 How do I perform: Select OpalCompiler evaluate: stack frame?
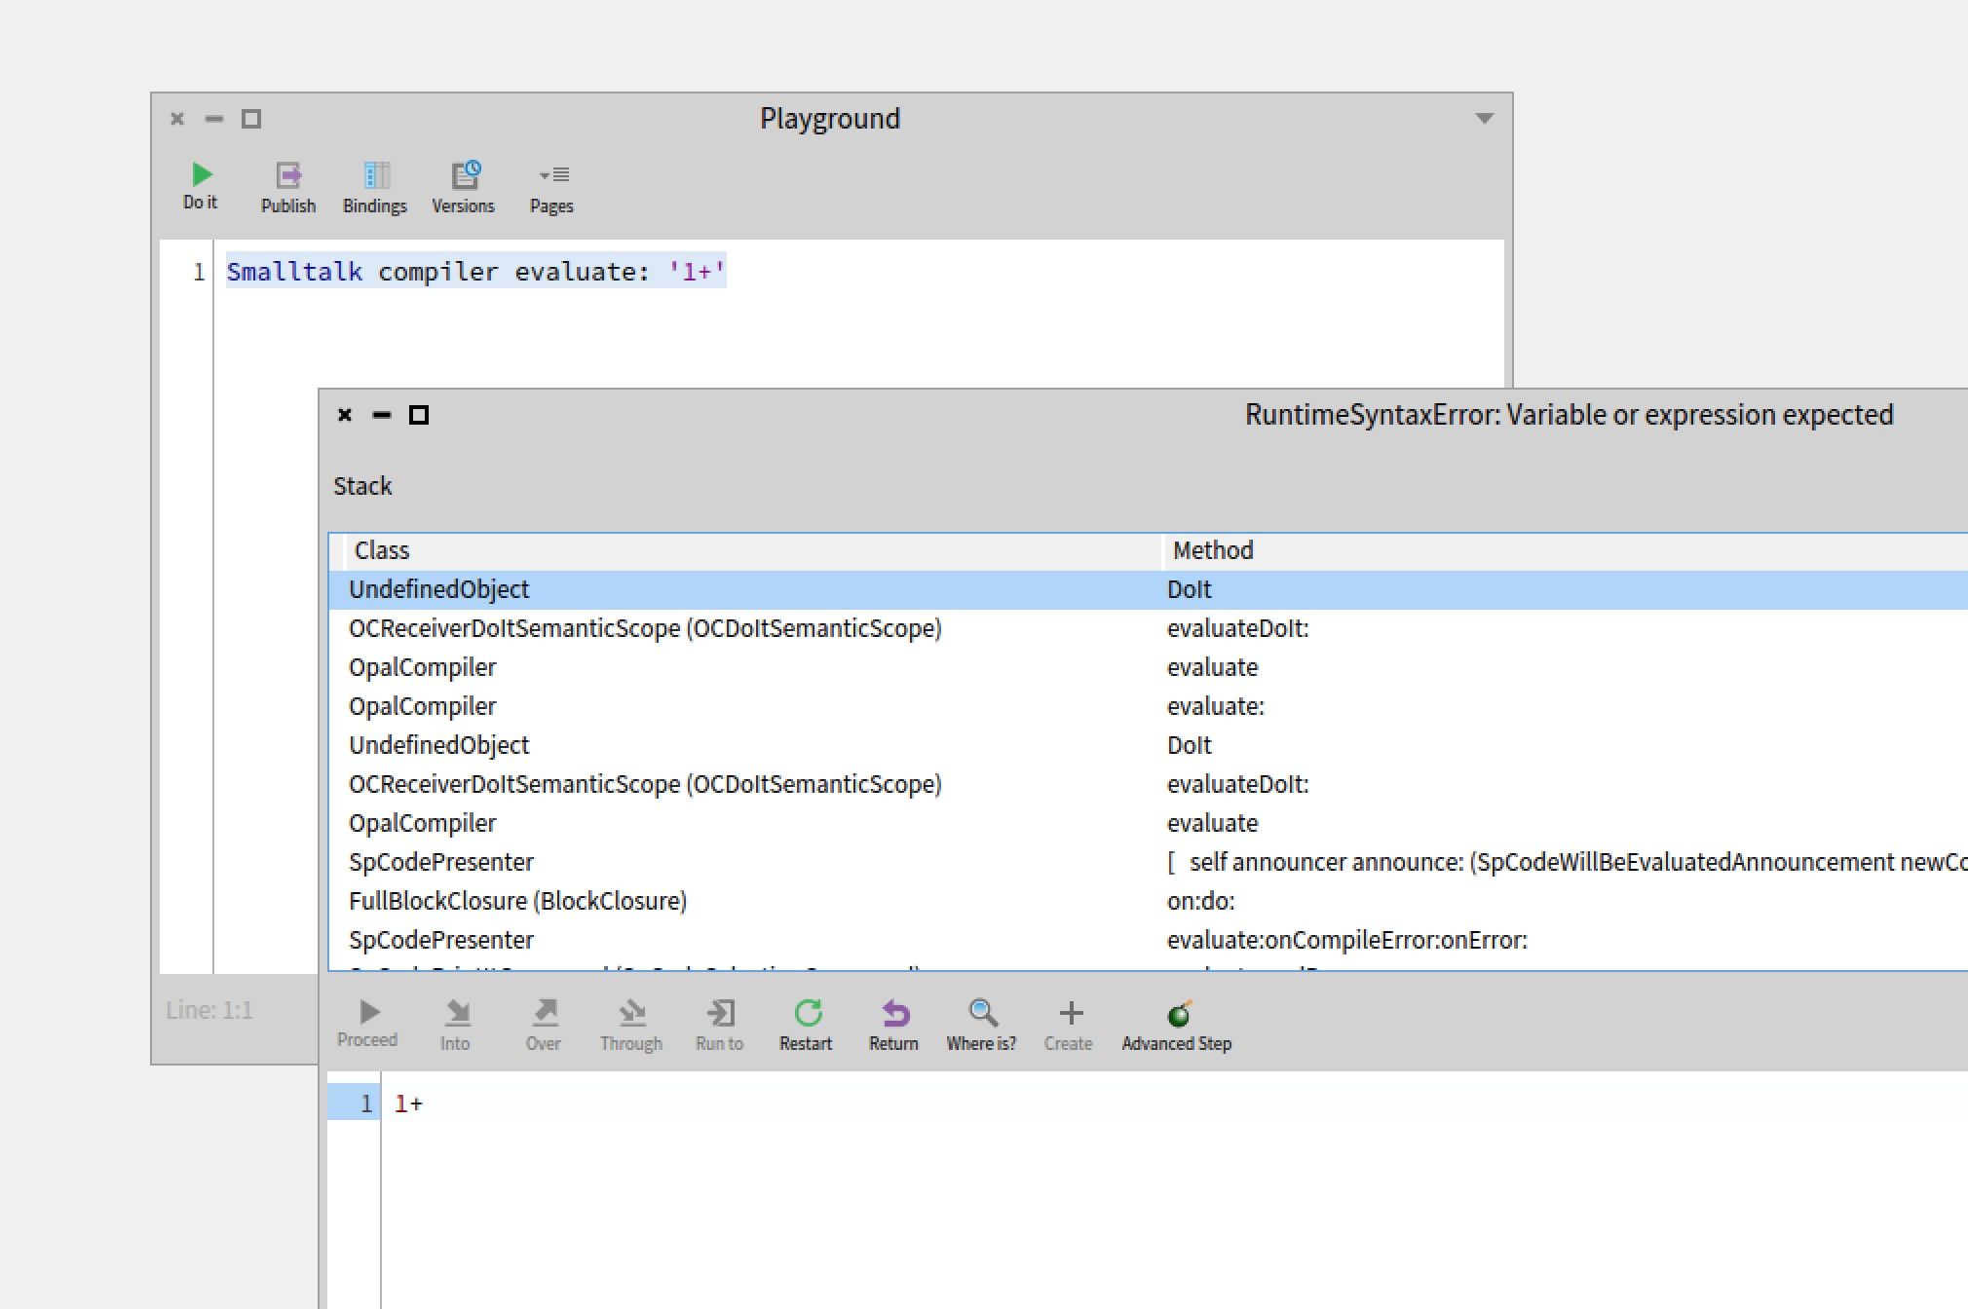coord(423,706)
